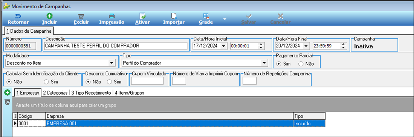Click the Ativar button label
Screen dimensions: 414x137
pos(142,23)
